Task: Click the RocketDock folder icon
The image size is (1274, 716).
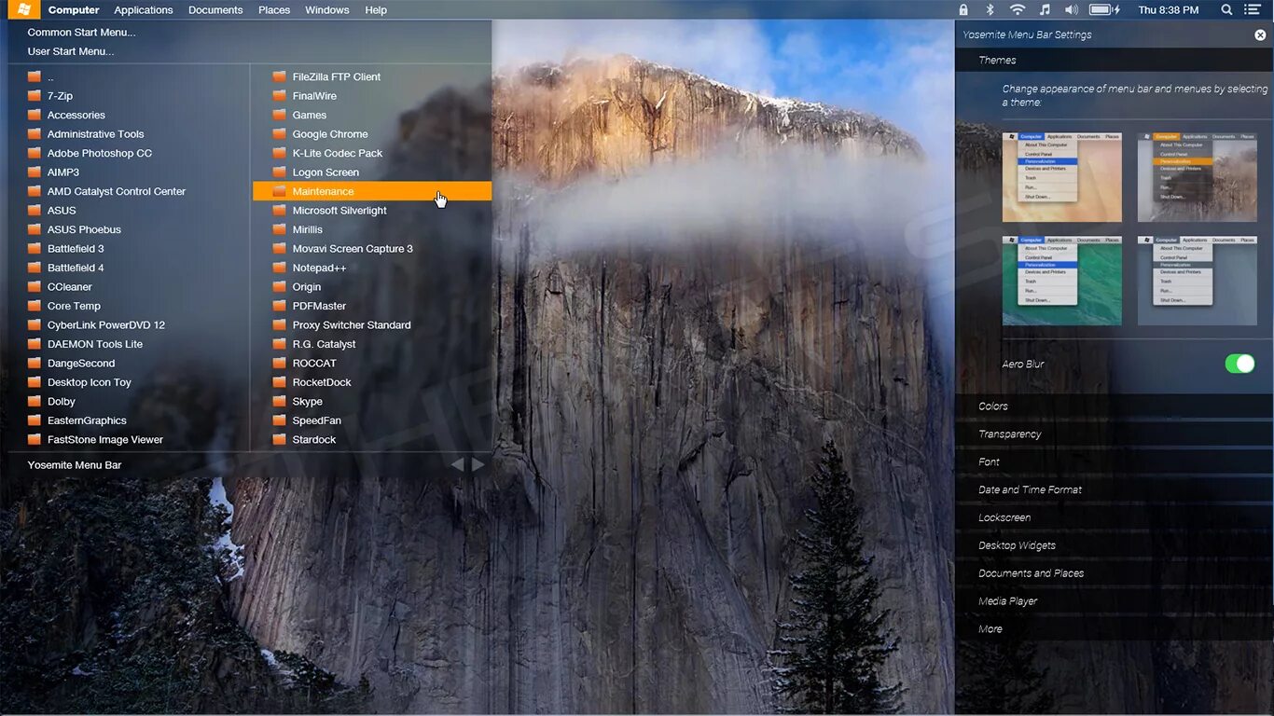Action: pyautogui.click(x=279, y=382)
